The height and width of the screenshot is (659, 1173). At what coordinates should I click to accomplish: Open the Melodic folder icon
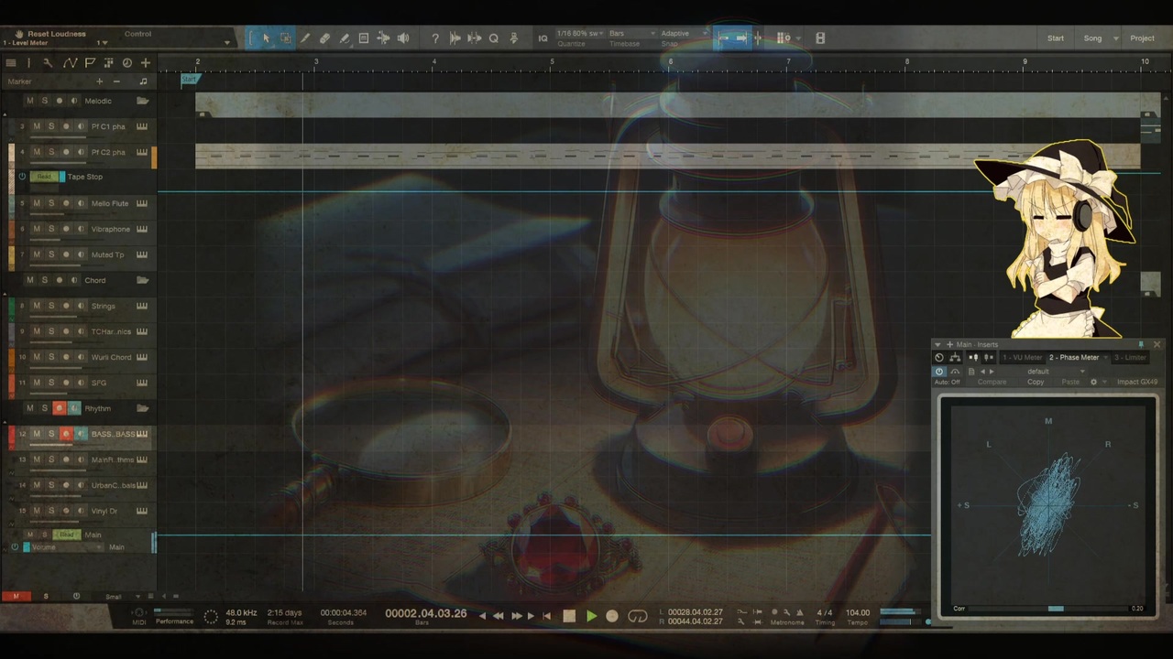point(142,101)
